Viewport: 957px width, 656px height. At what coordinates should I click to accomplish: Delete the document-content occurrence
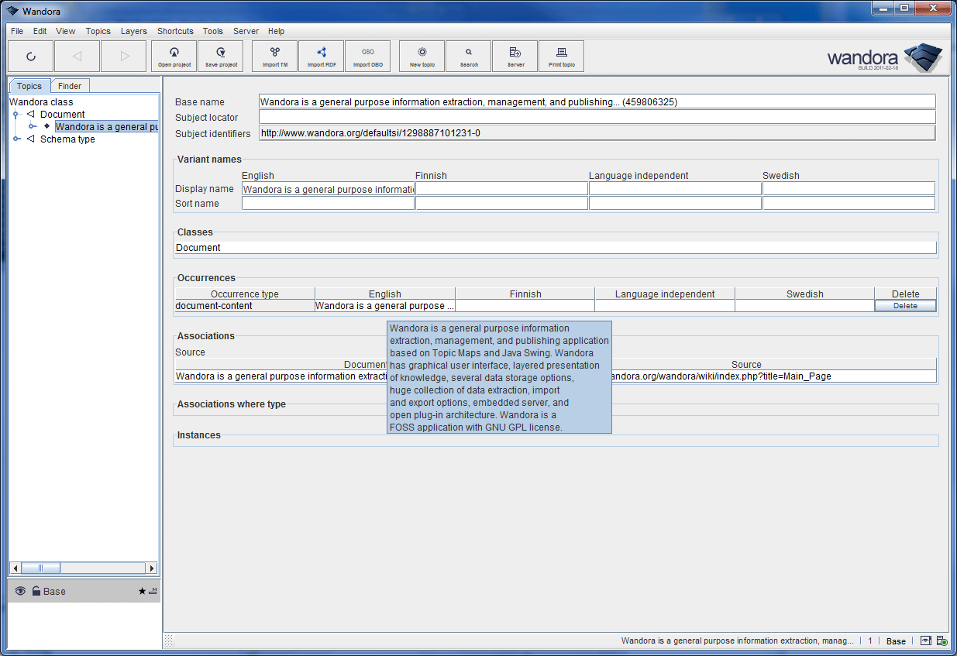point(905,306)
